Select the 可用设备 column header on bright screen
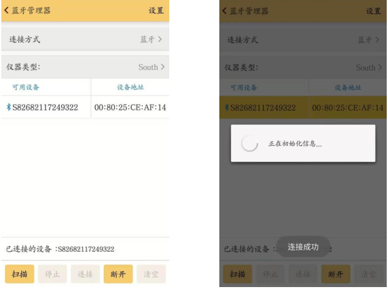The image size is (388, 289). (x=26, y=87)
